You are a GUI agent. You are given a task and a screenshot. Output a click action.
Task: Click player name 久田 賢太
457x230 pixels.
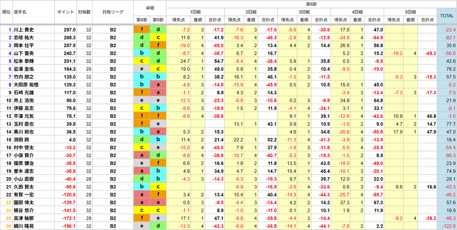pos(24,187)
